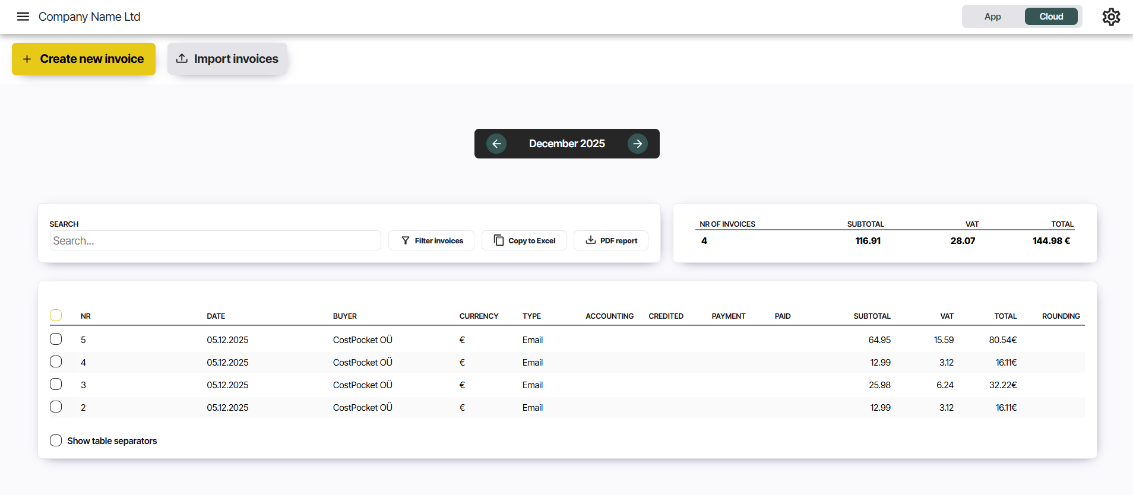Toggle the select-all invoices checkbox

(56, 315)
